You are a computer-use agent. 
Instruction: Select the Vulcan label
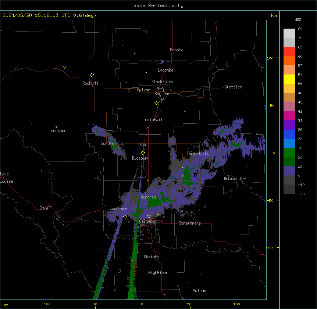tap(200, 291)
